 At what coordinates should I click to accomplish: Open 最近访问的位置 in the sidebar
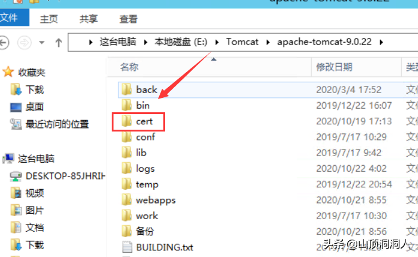(x=57, y=124)
